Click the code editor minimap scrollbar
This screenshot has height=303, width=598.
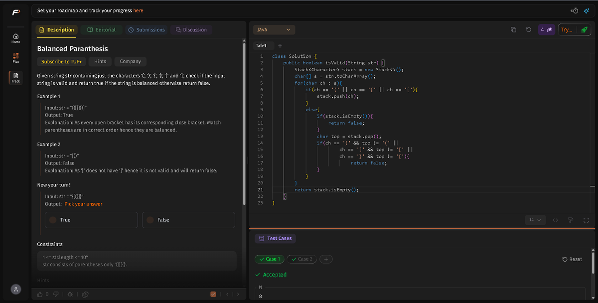click(593, 185)
